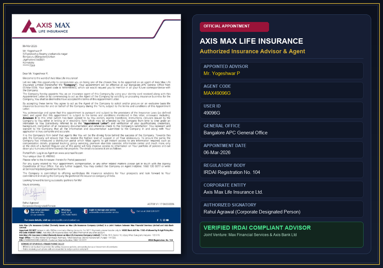Screen dimensions: 383x268
Task: Click the phone call icon in footer
Action: [132, 211]
